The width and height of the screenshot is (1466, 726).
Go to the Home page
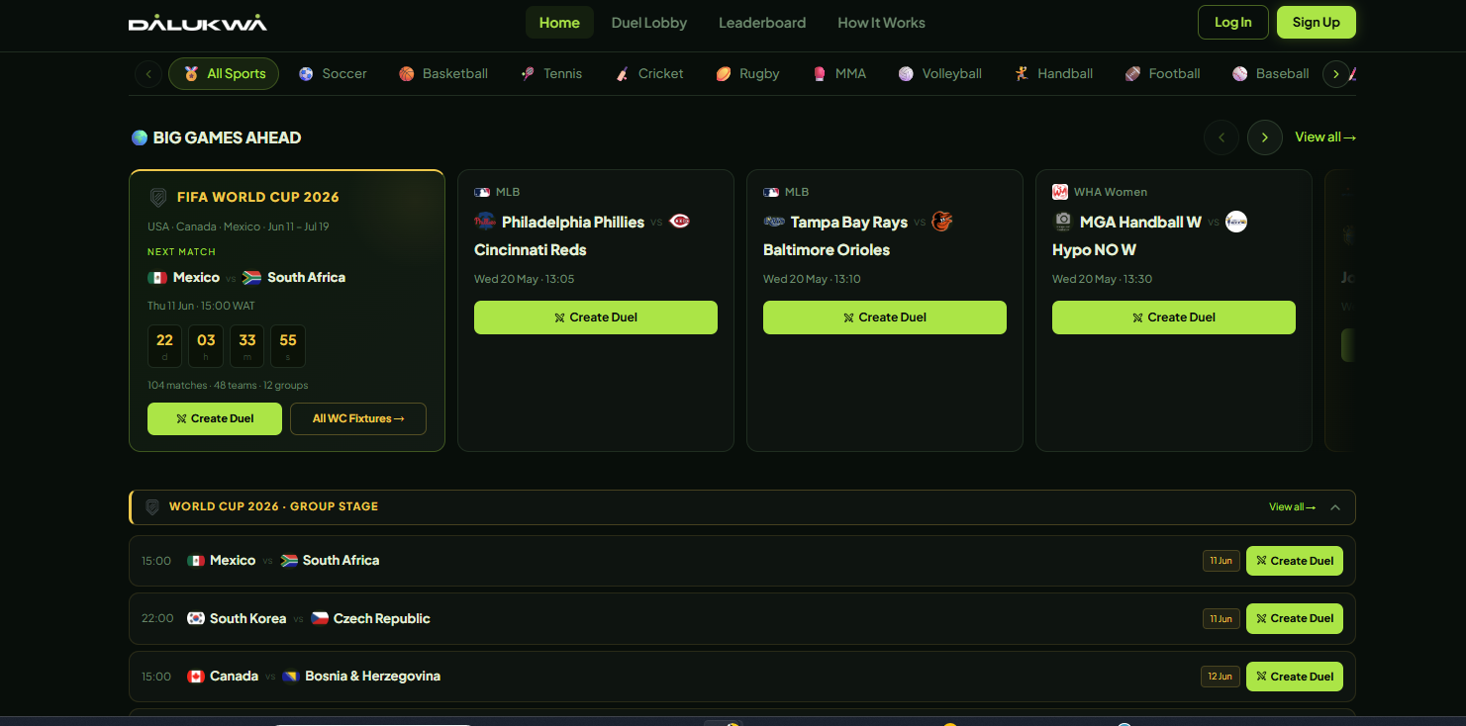pos(559,23)
